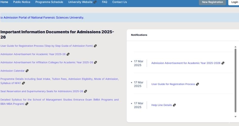Open the Admission Calendar link
Screen dimensions: 239x126
click(12, 71)
